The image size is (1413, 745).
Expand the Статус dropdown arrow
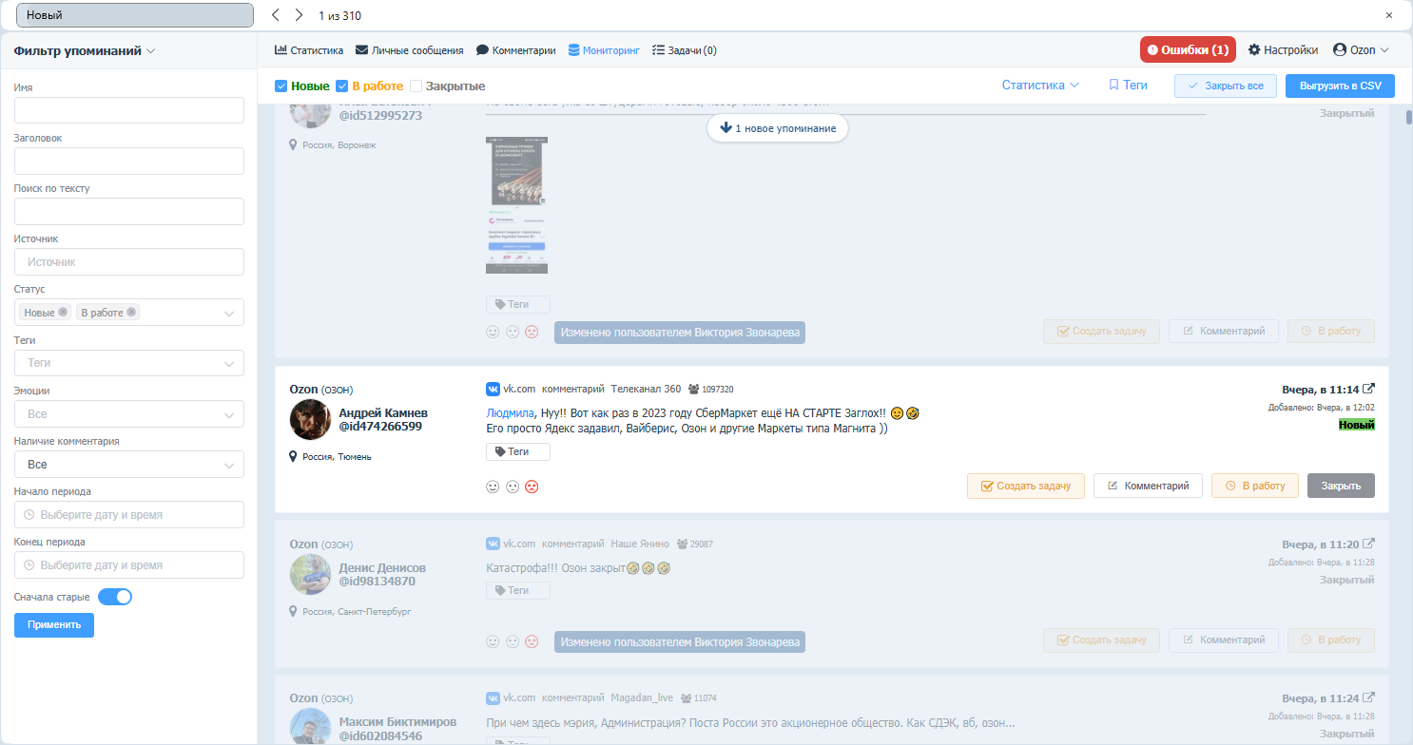pos(229,313)
